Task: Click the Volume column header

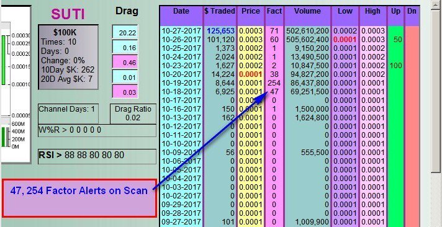Action: 307,16
